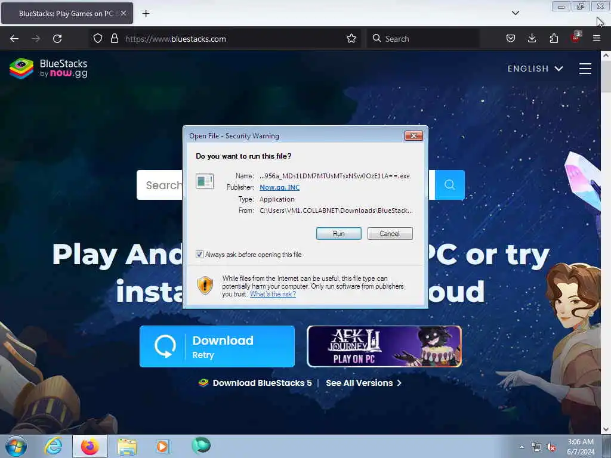
Task: Click the yellow security shield warning icon
Action: (x=205, y=285)
